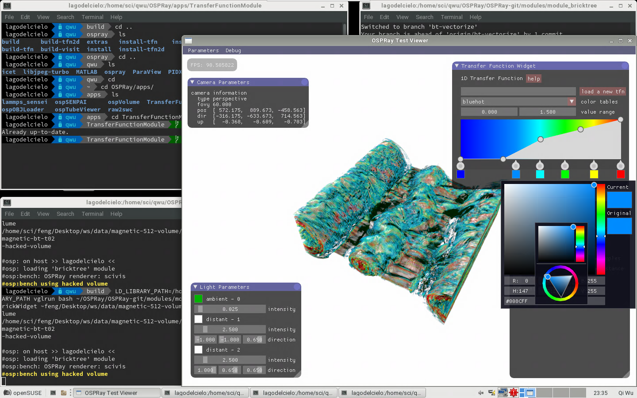This screenshot has height=398, width=637.
Task: Click the R: 0 red value field
Action: pyautogui.click(x=520, y=281)
